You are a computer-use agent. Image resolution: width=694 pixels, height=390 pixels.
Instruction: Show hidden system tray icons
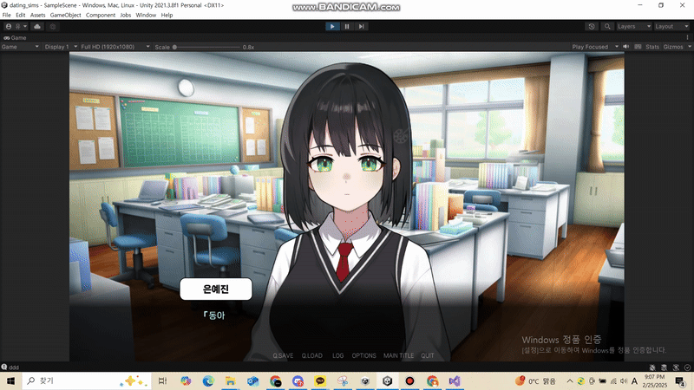tap(570, 380)
